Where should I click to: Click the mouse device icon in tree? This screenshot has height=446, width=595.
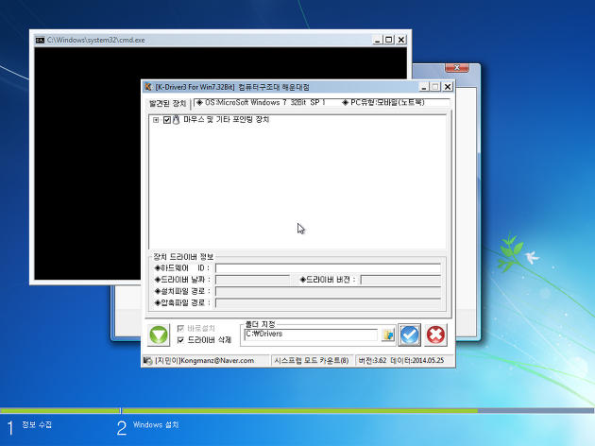tap(176, 120)
